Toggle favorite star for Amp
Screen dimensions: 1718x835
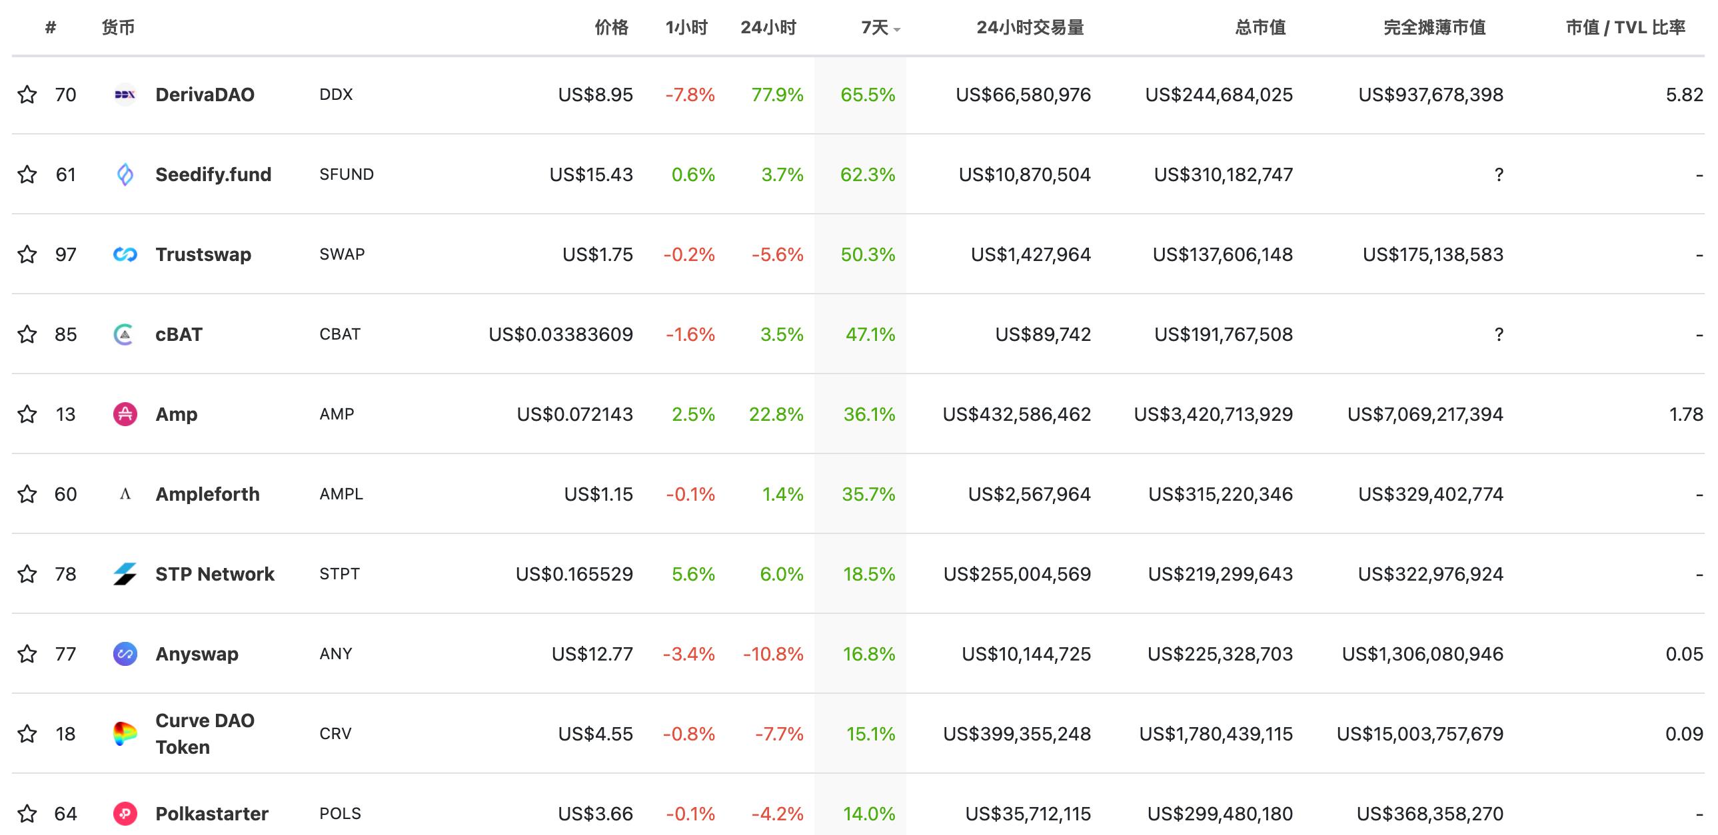click(27, 414)
